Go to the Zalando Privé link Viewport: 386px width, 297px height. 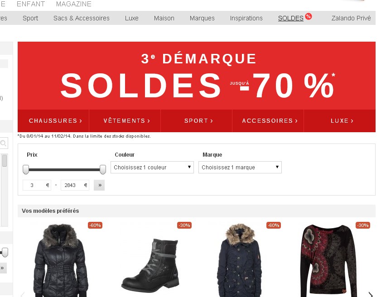point(351,18)
